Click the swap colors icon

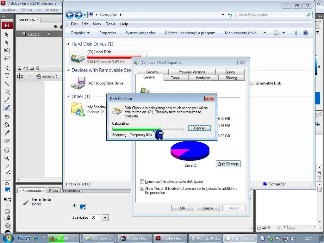point(9,199)
